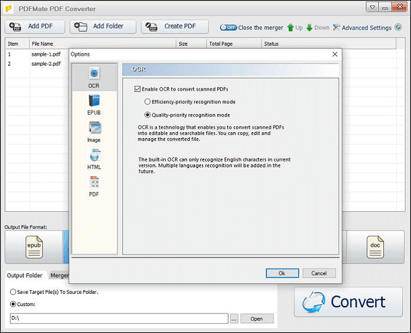
Task: Select Save Target File(s) To Source Folder
Action: (13, 291)
